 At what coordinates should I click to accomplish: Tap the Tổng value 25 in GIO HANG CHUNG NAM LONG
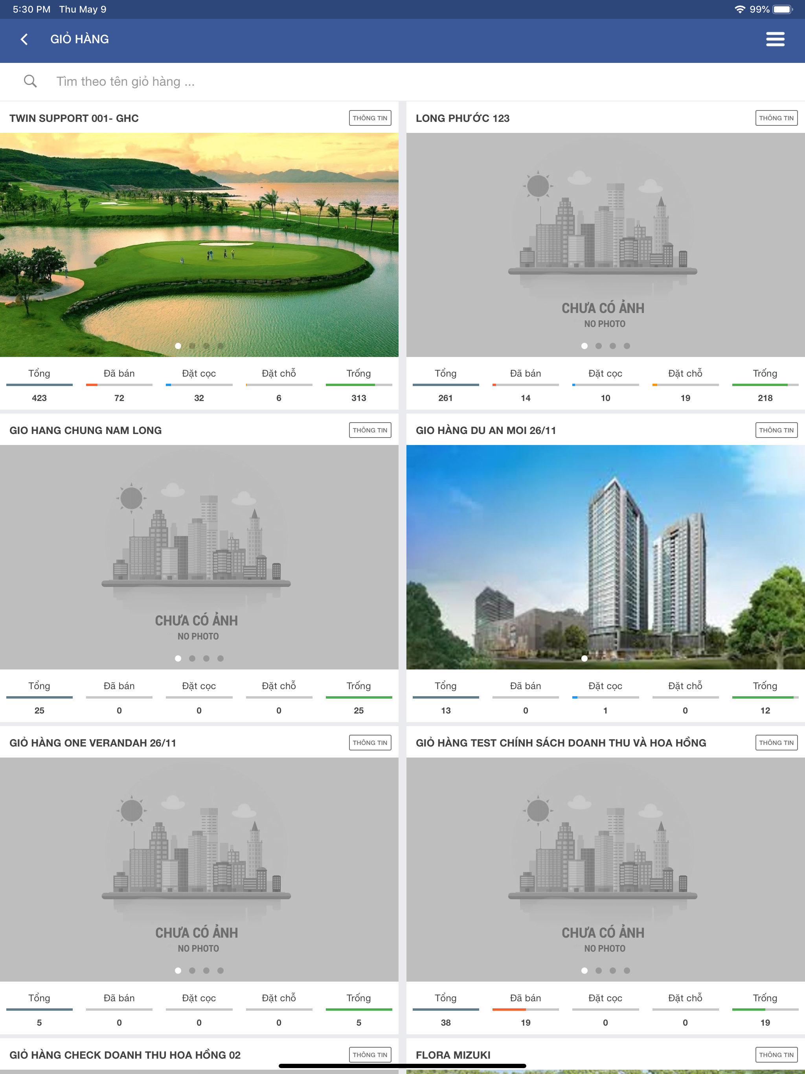pos(39,710)
